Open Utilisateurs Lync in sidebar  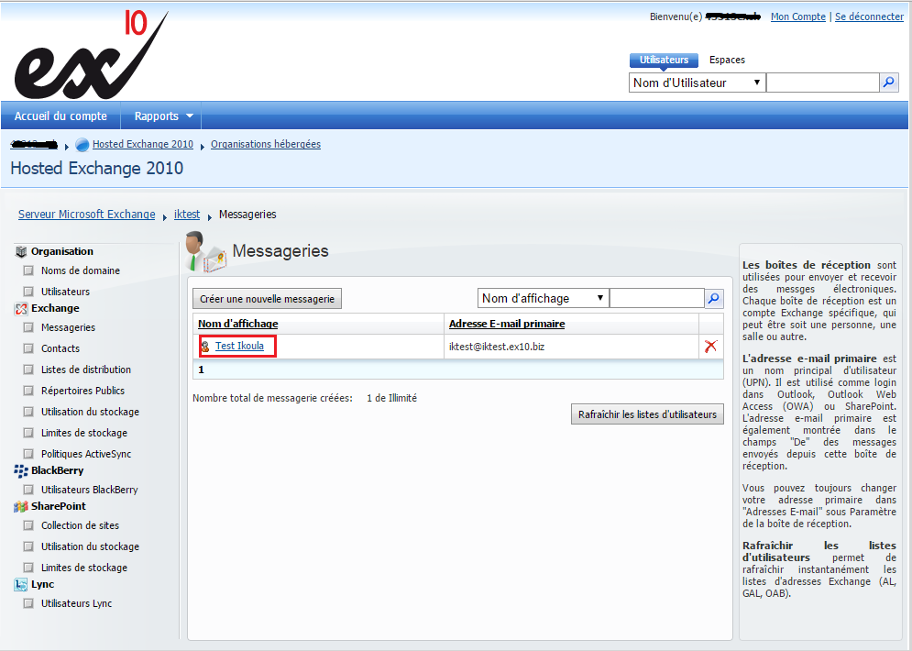[x=77, y=603]
